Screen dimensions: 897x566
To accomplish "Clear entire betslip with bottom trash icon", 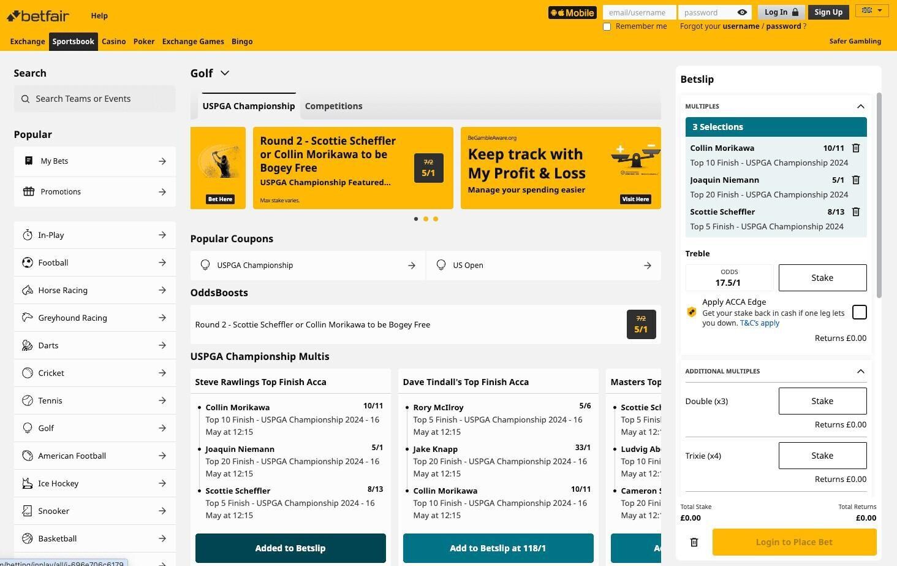I will 694,542.
